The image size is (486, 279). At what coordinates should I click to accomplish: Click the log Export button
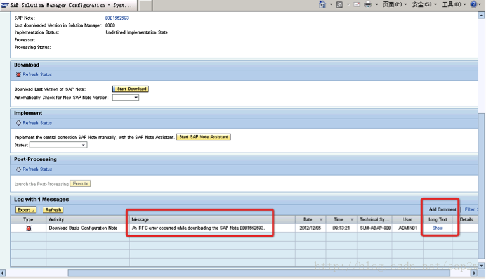(26, 210)
